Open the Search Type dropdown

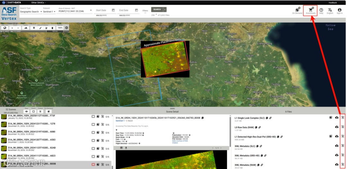pyautogui.click(x=30, y=12)
